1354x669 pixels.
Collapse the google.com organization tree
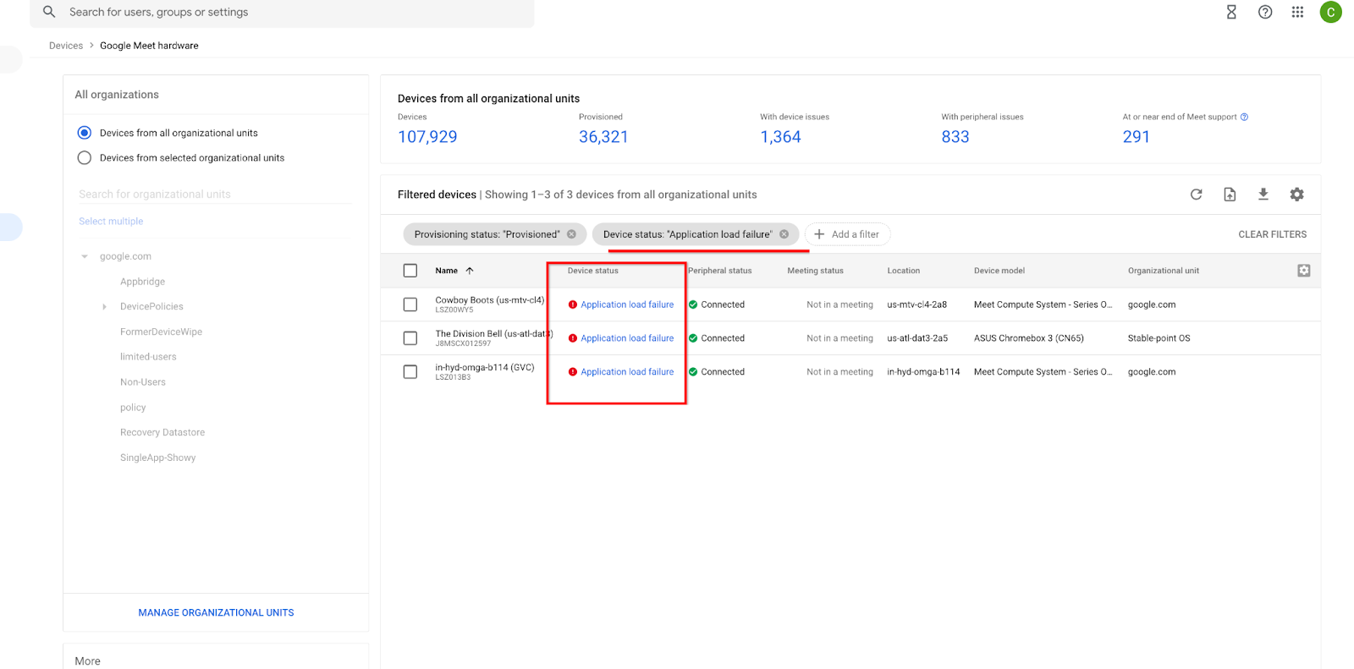[85, 256]
